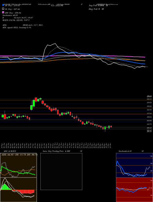
Task: Click the white 50 Day EMA legend swatch
Action: [x=3, y=9]
